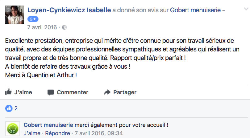Like the comment from Gobert menuiserie
Image resolution: width=250 pixels, height=138 pixels.
[32, 133]
